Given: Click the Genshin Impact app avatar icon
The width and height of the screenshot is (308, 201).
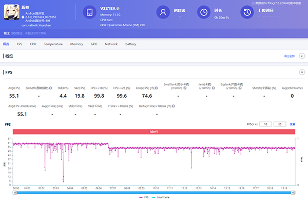Looking at the screenshot, I should click(12, 12).
